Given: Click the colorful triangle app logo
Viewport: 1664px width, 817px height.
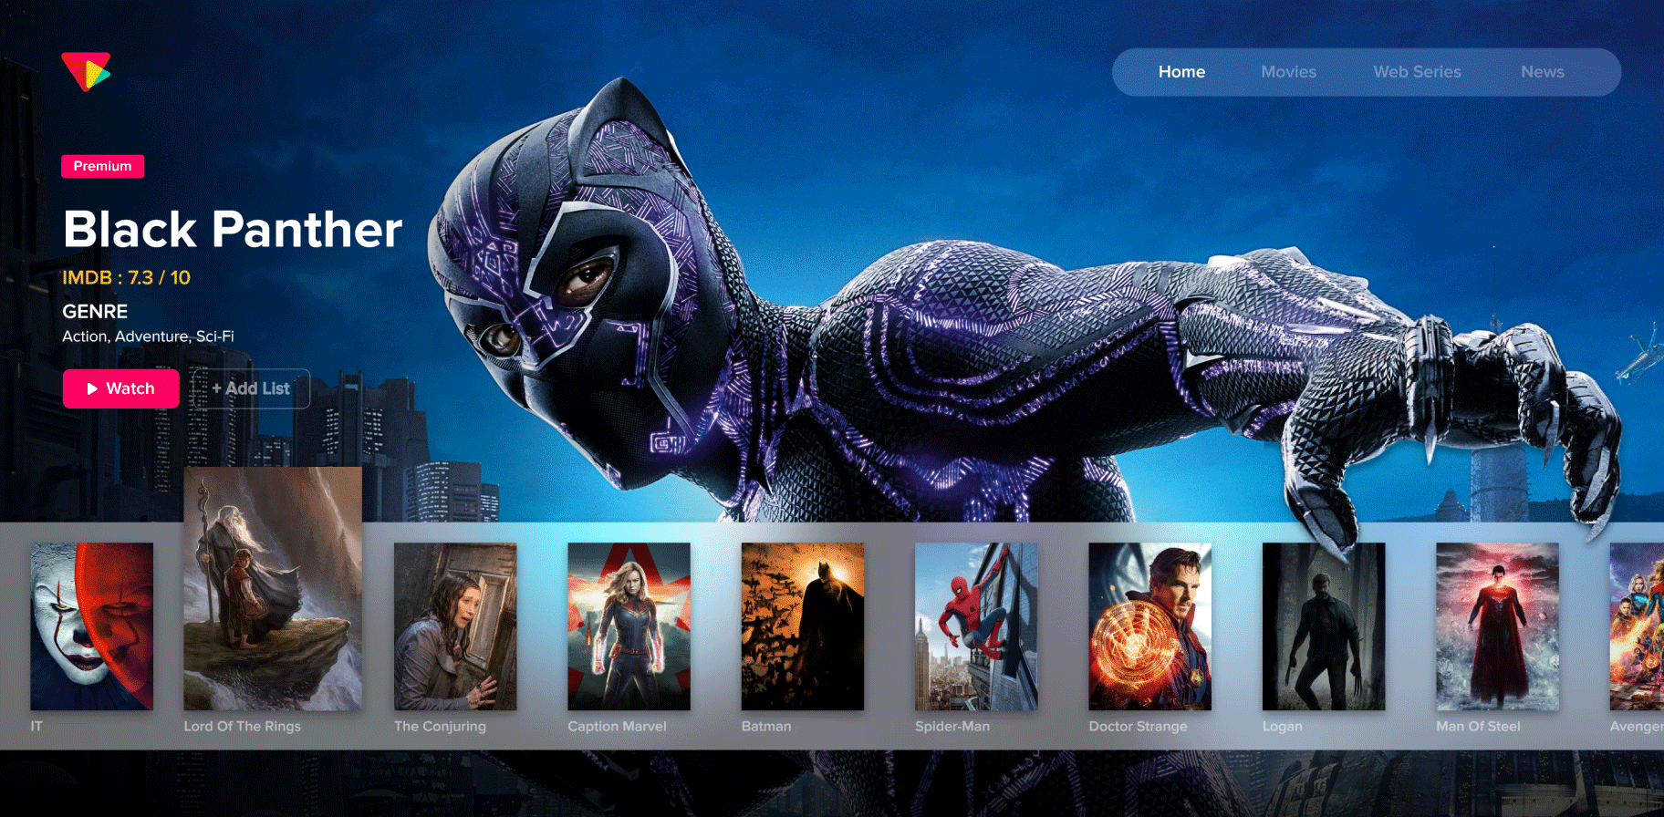Looking at the screenshot, I should click(x=86, y=71).
